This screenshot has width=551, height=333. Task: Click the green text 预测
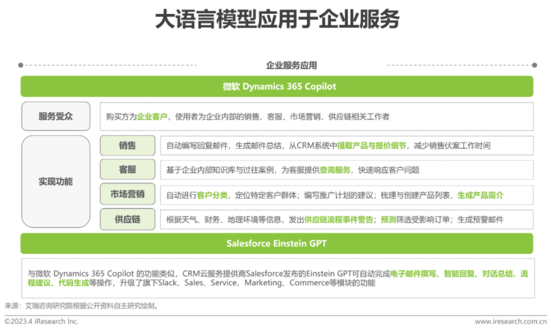389,220
